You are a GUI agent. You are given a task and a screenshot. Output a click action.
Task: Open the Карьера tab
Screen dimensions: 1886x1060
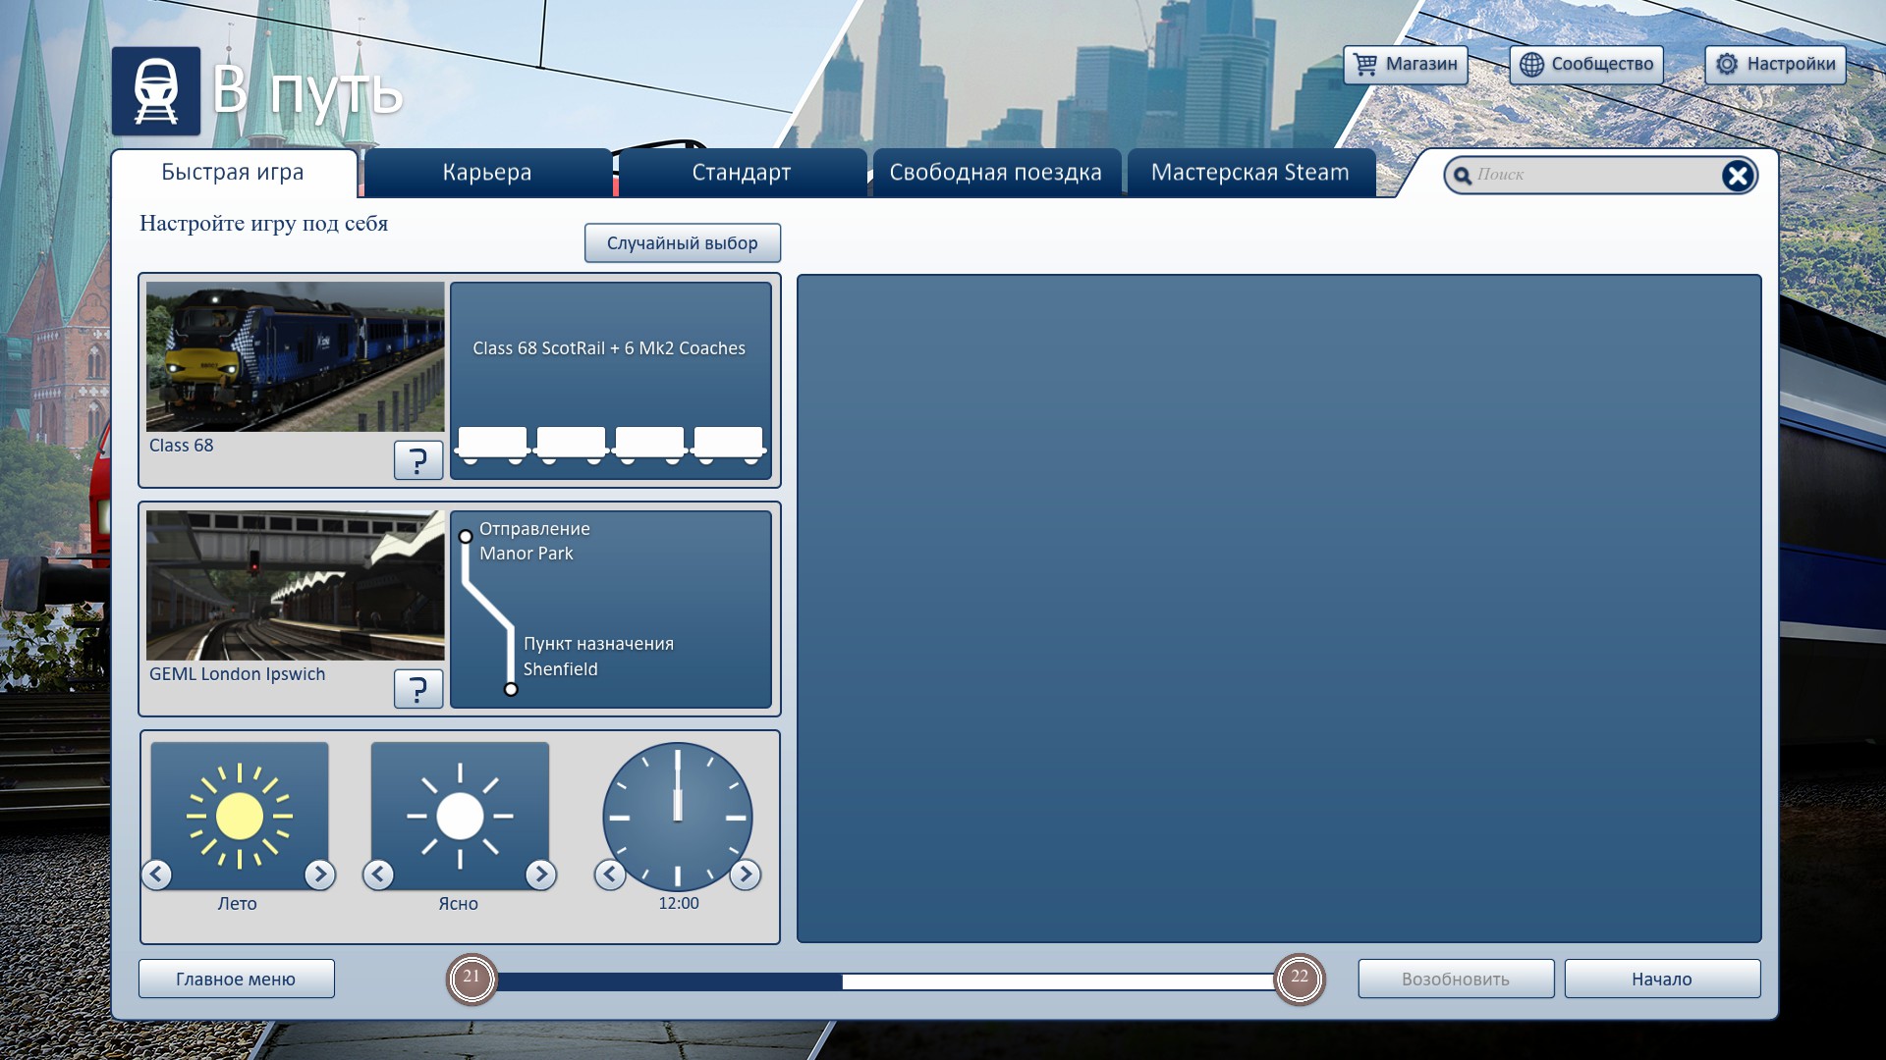(486, 173)
